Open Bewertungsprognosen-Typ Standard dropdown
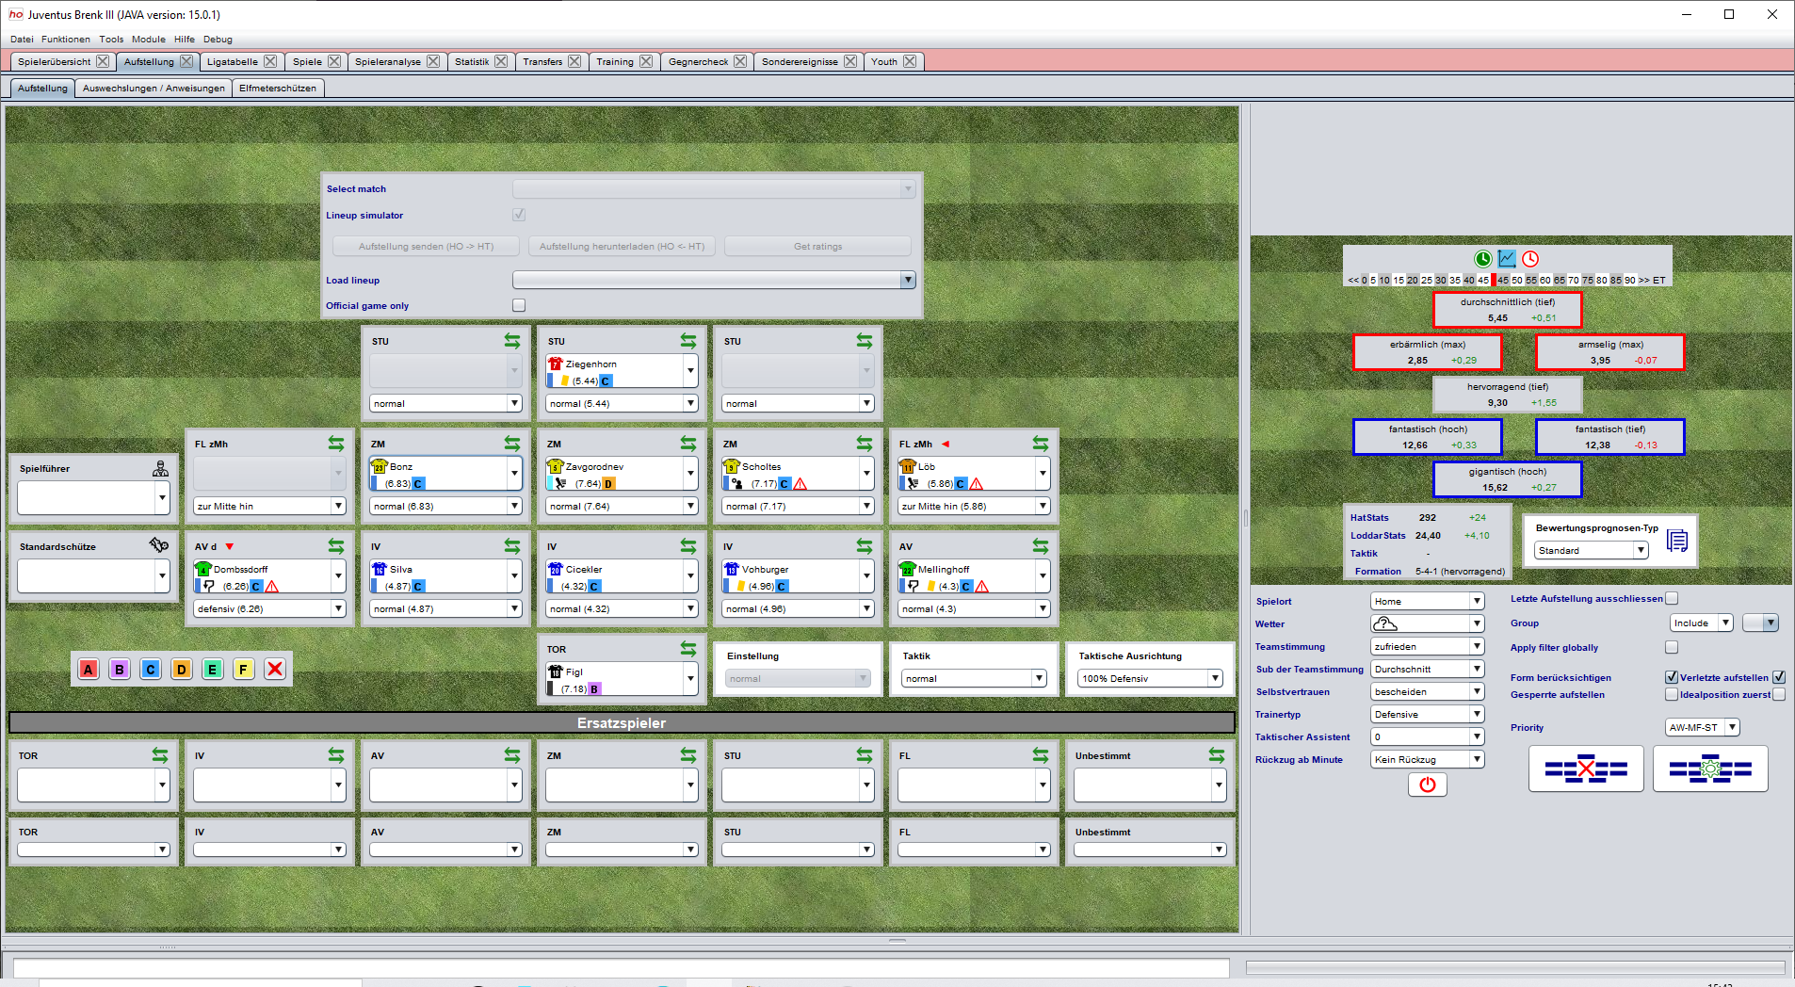The image size is (1795, 987). click(x=1591, y=550)
